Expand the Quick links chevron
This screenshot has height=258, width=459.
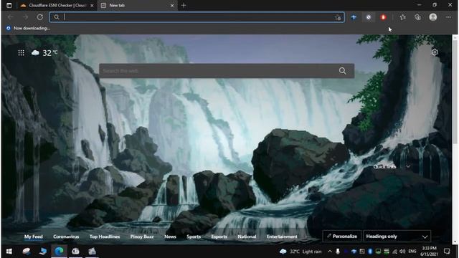pos(408,166)
